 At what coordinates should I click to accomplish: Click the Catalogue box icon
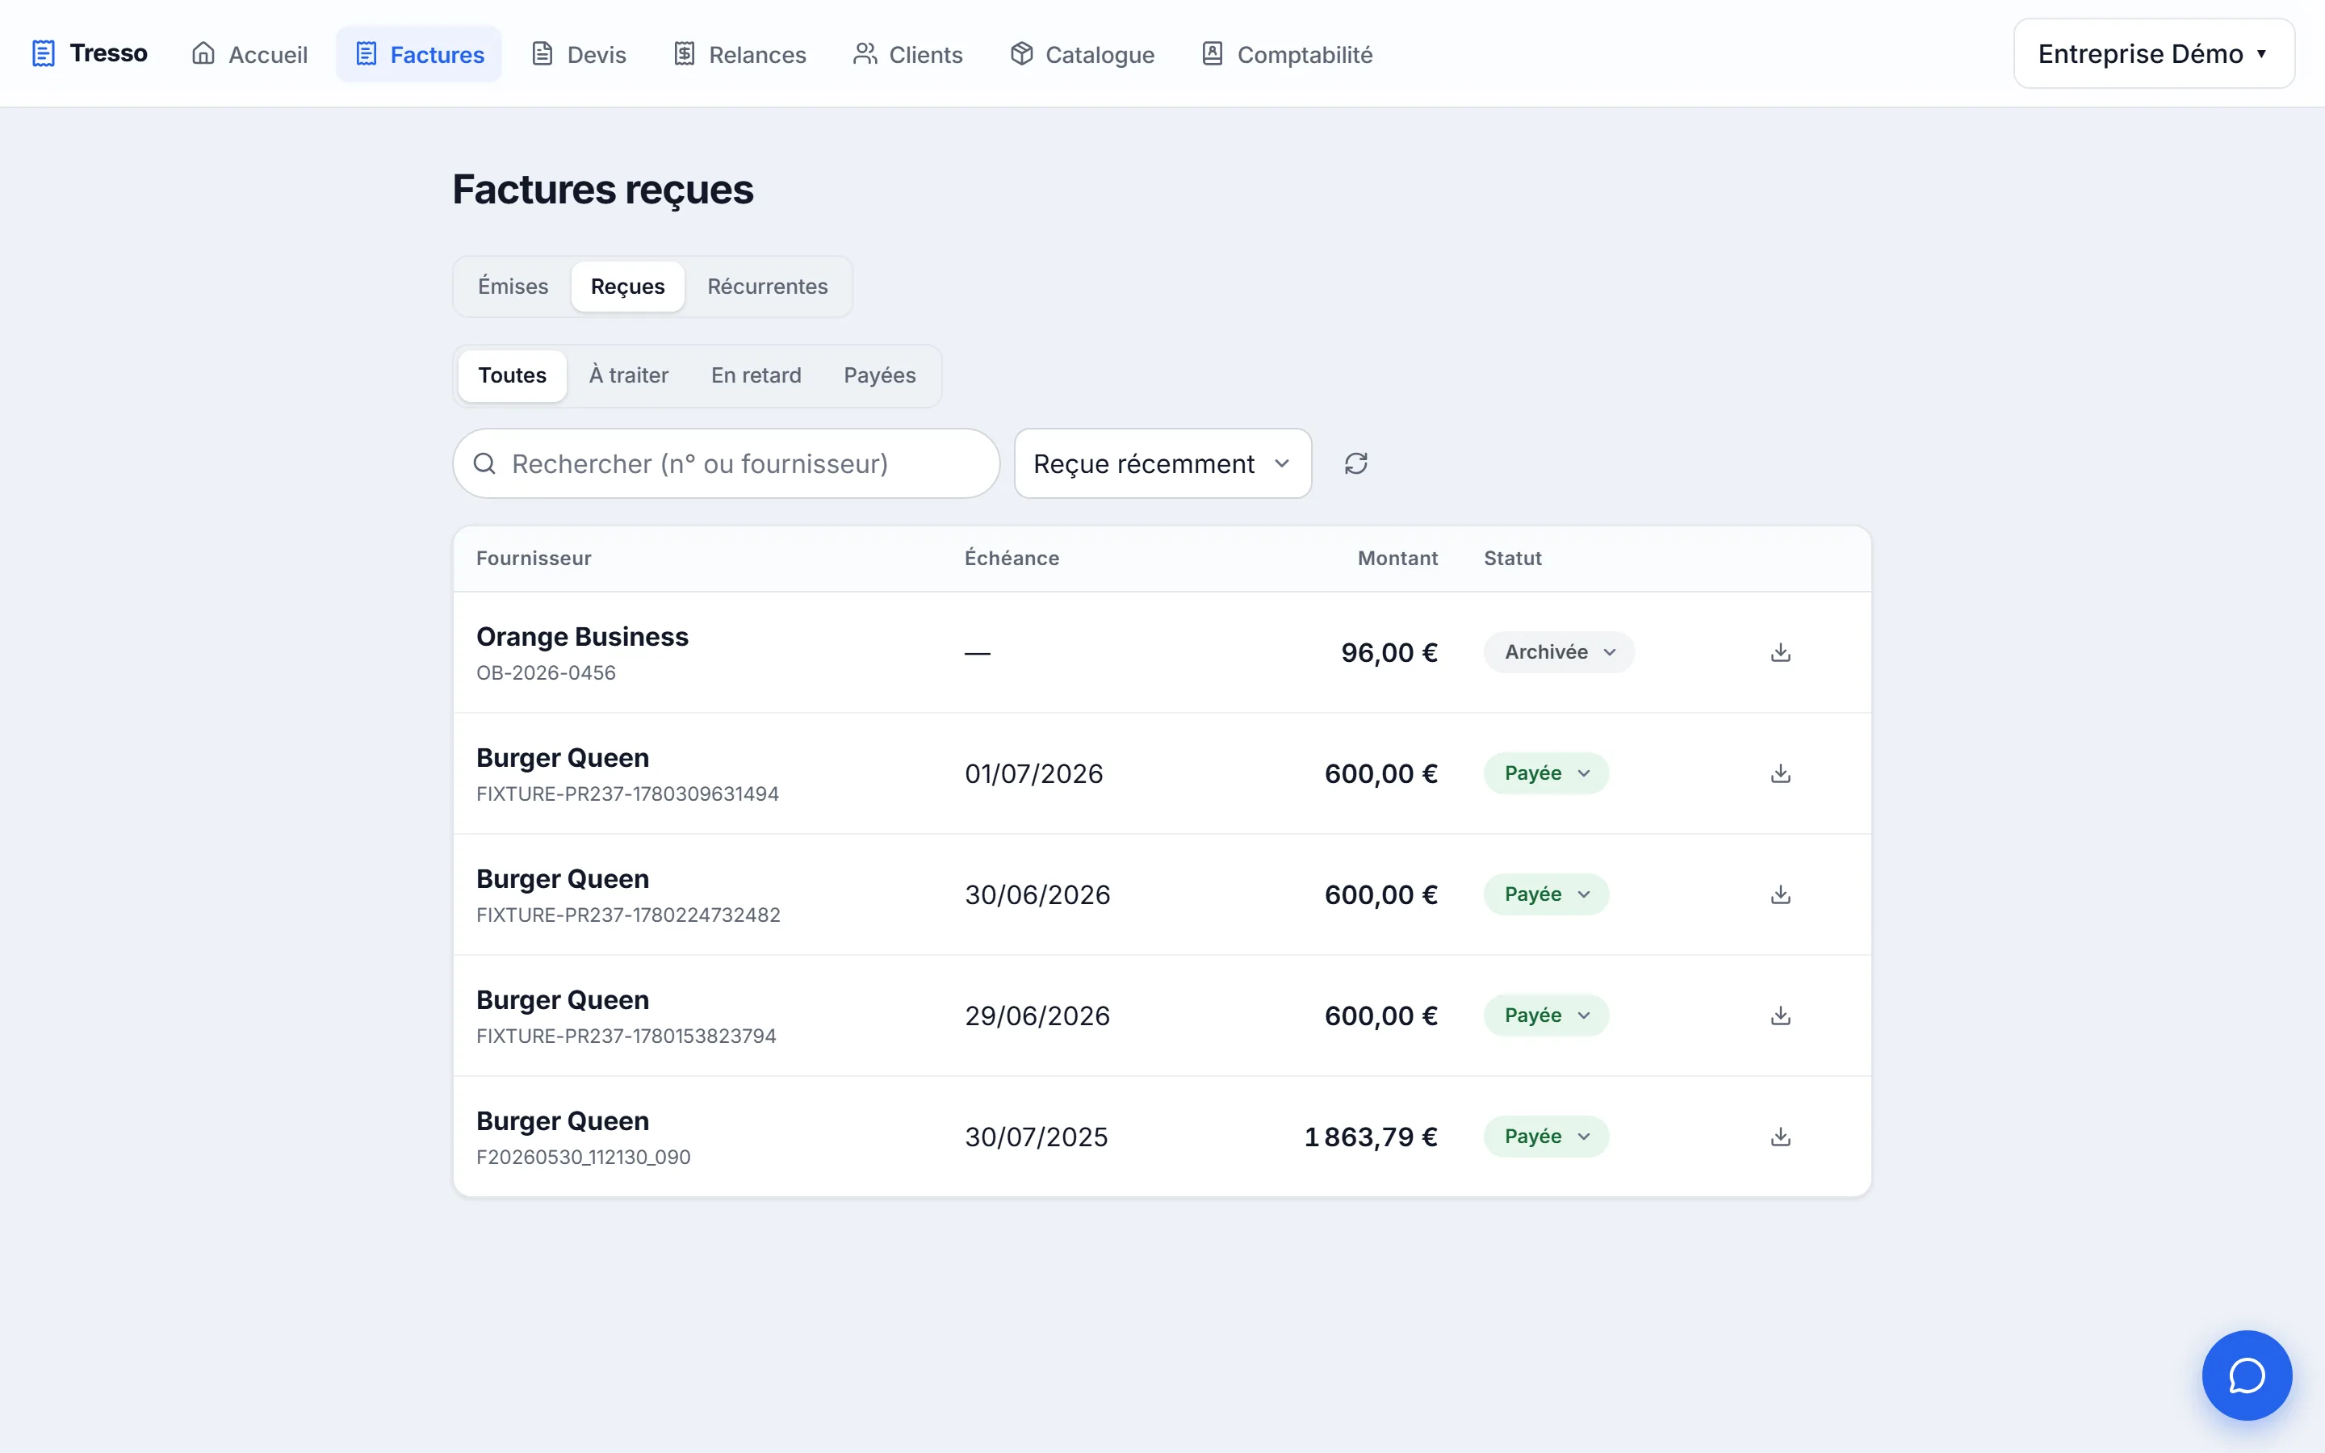point(1021,54)
